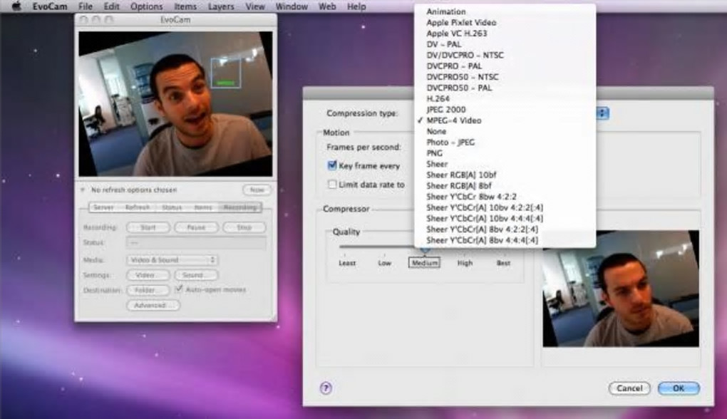Open the Options menu
Image resolution: width=727 pixels, height=419 pixels.
[x=147, y=6]
